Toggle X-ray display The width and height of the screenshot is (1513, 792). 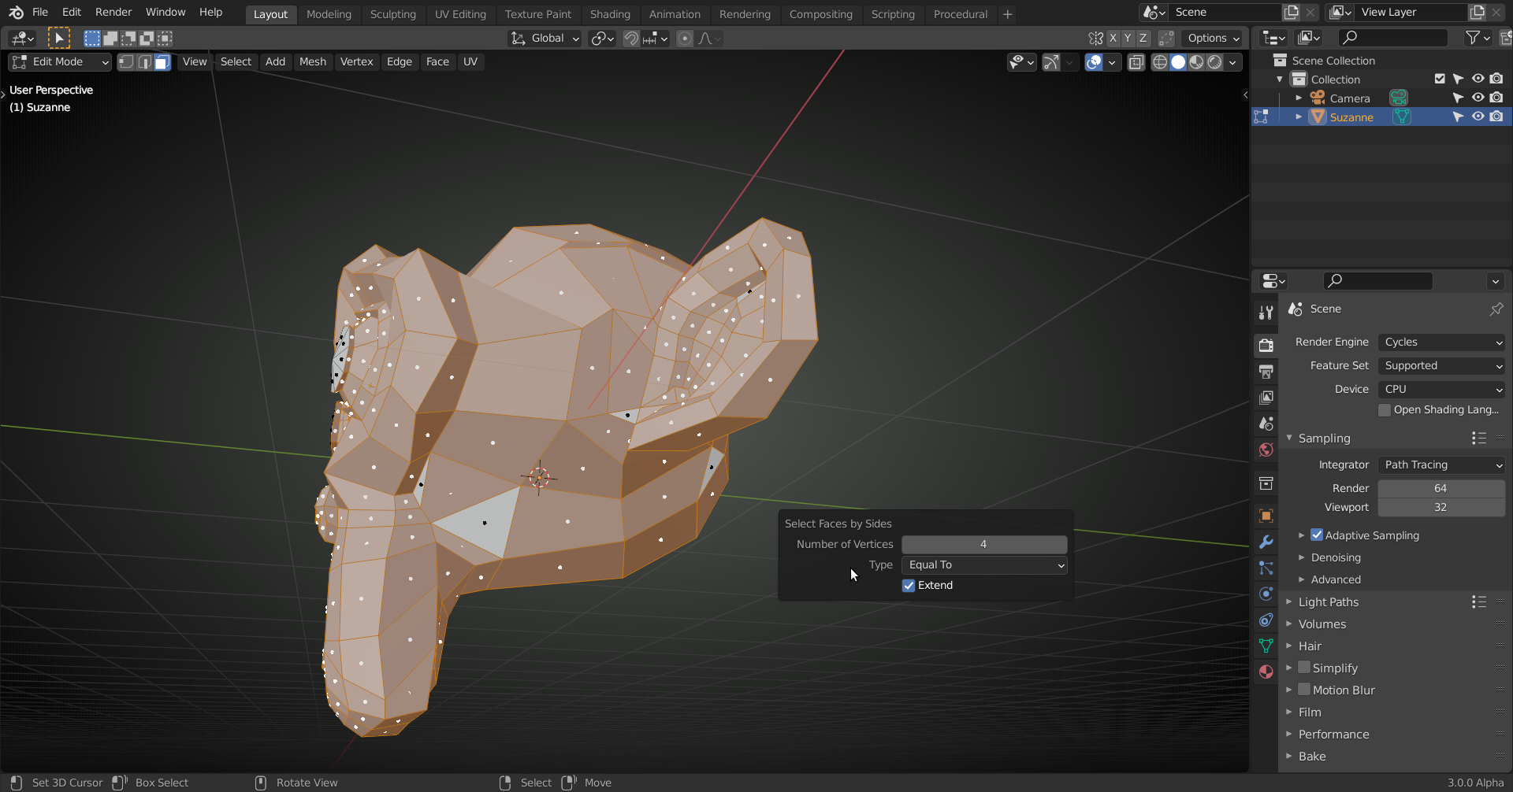pyautogui.click(x=1136, y=62)
